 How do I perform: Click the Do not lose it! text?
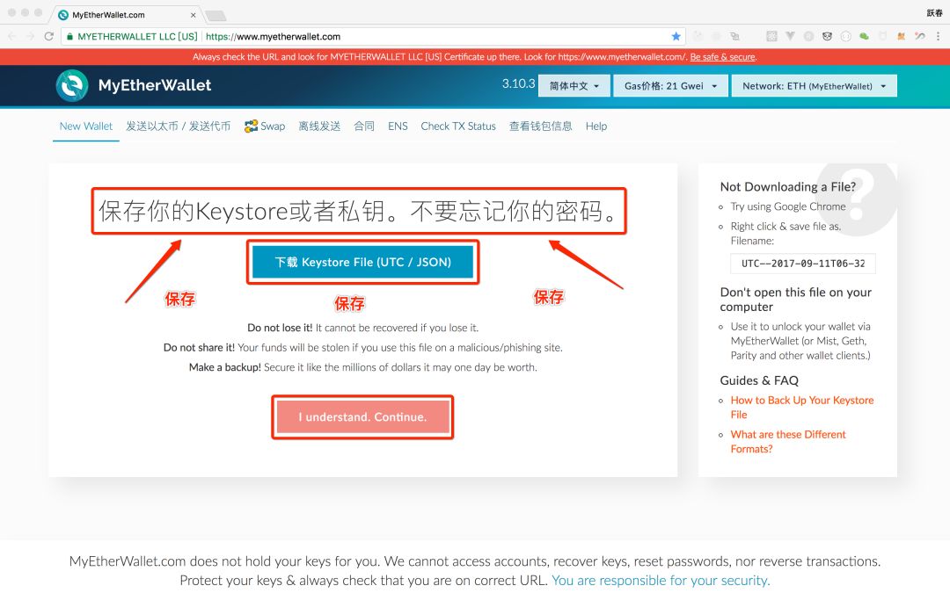pyautogui.click(x=280, y=328)
